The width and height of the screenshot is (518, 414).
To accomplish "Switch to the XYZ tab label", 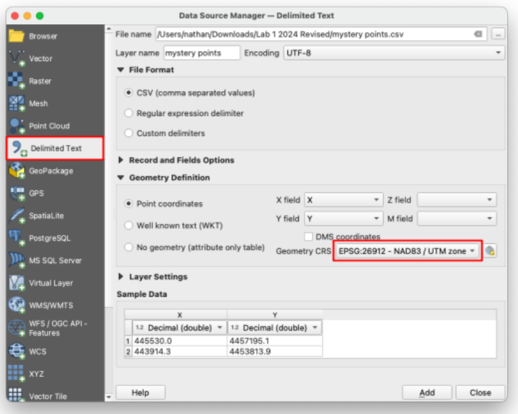I will (36, 374).
